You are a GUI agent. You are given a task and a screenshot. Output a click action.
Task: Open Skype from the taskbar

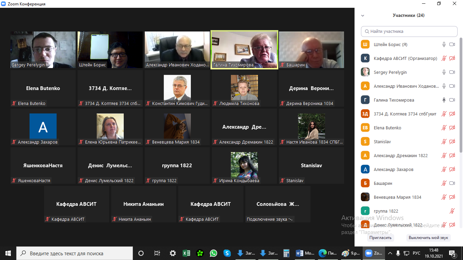point(227,253)
